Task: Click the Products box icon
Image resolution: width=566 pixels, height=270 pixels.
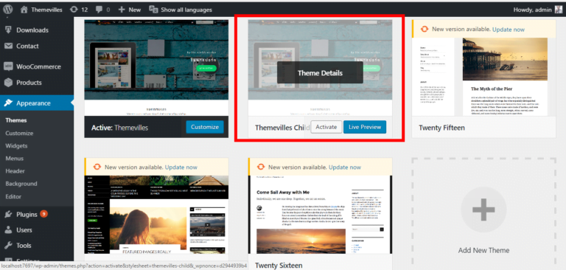Action: click(8, 83)
